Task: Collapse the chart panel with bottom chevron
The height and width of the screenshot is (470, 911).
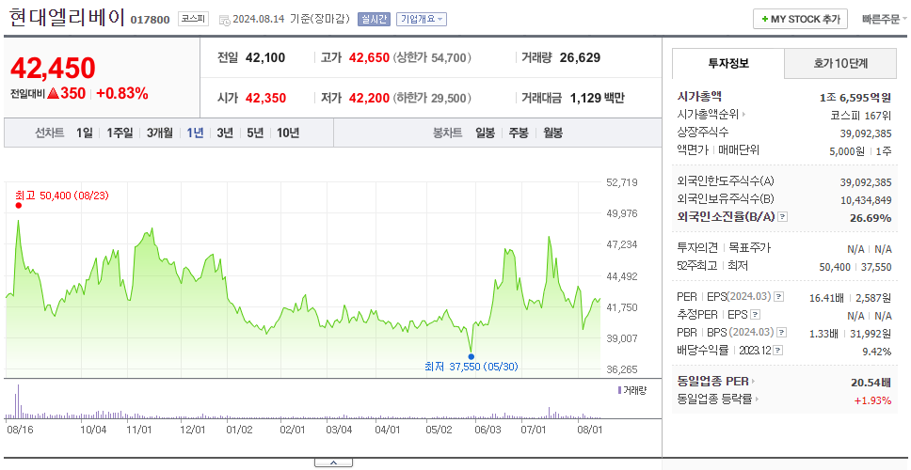Action: [x=333, y=462]
